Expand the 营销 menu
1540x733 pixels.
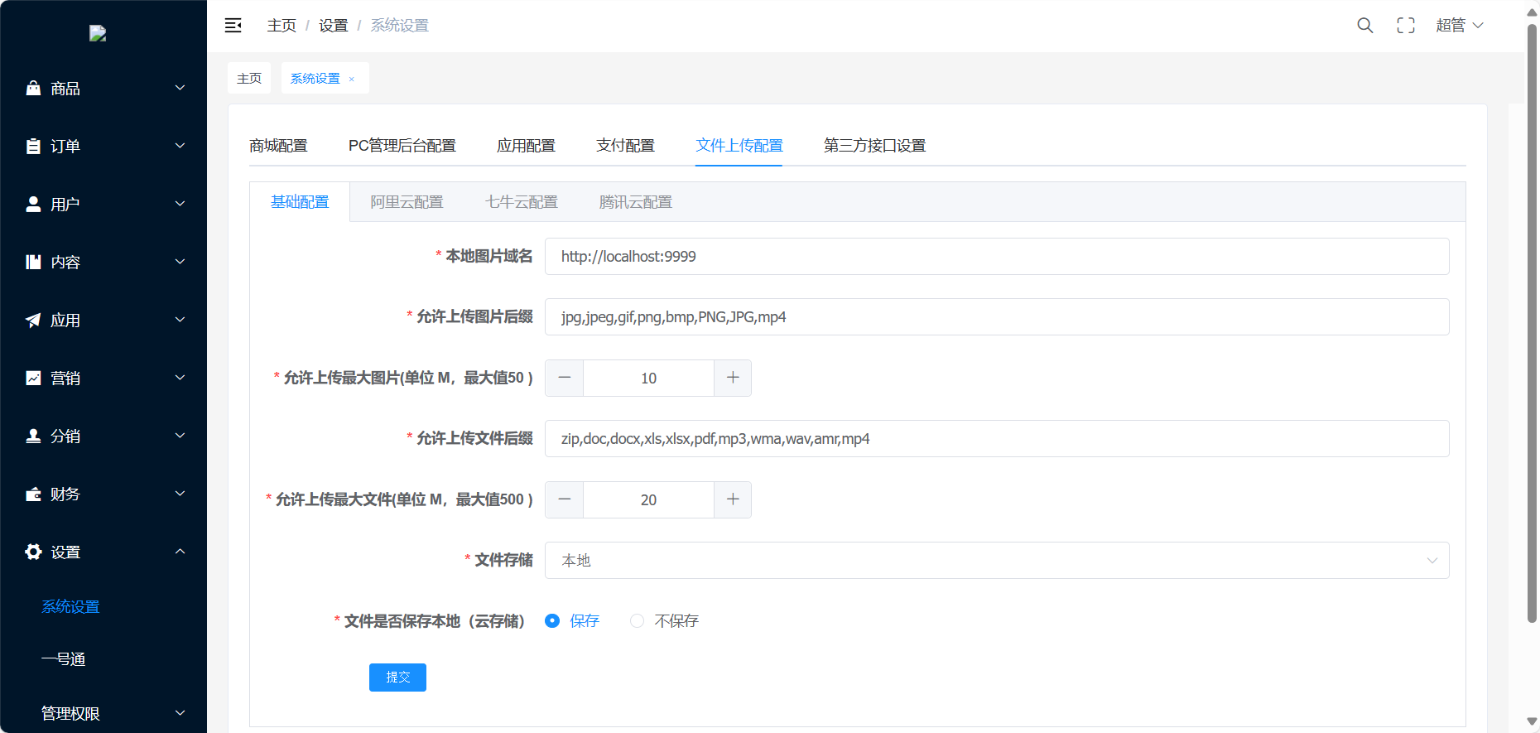pos(103,378)
